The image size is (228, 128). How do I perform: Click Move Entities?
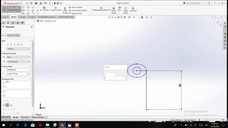click(x=75, y=14)
